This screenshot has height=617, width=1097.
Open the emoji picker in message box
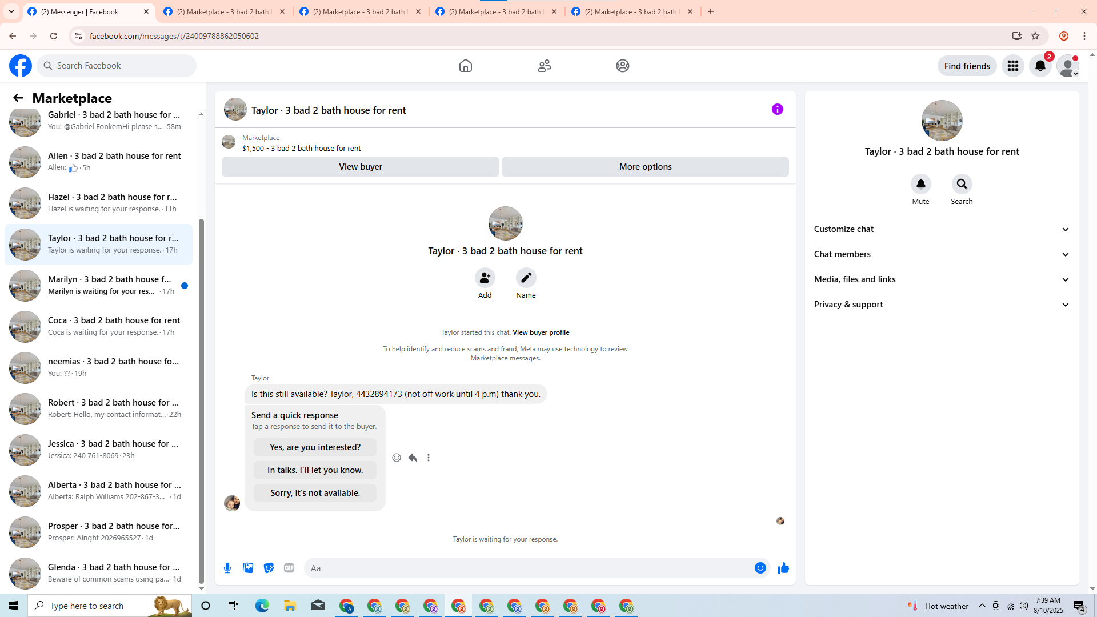coord(760,568)
